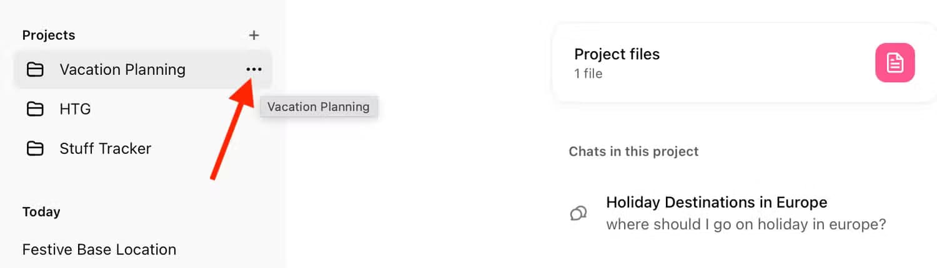Click the folder icon beside Vacation Planning
Screen dimensions: 937x268
36,69
